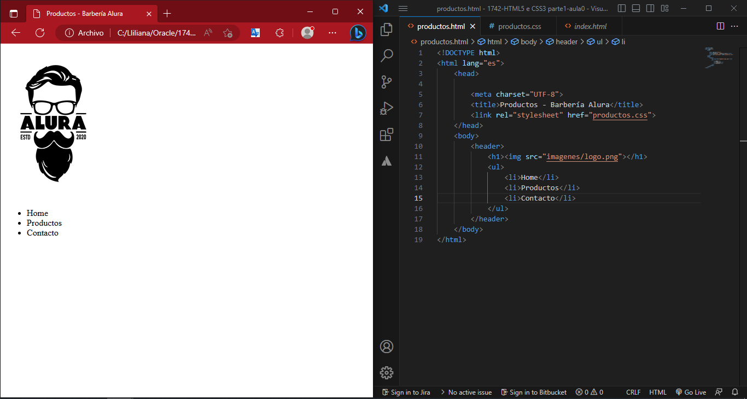Click No active issue in status bar
The image size is (747, 399).
[466, 392]
